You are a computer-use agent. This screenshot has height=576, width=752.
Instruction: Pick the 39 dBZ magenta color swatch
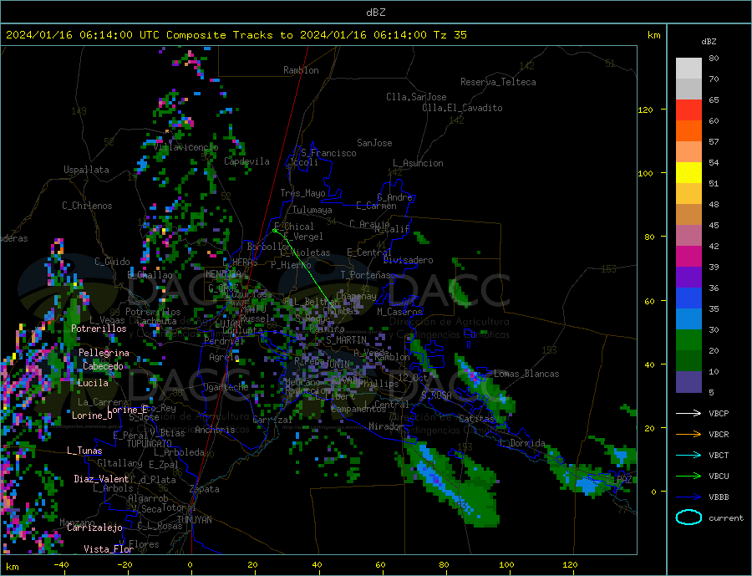point(688,257)
